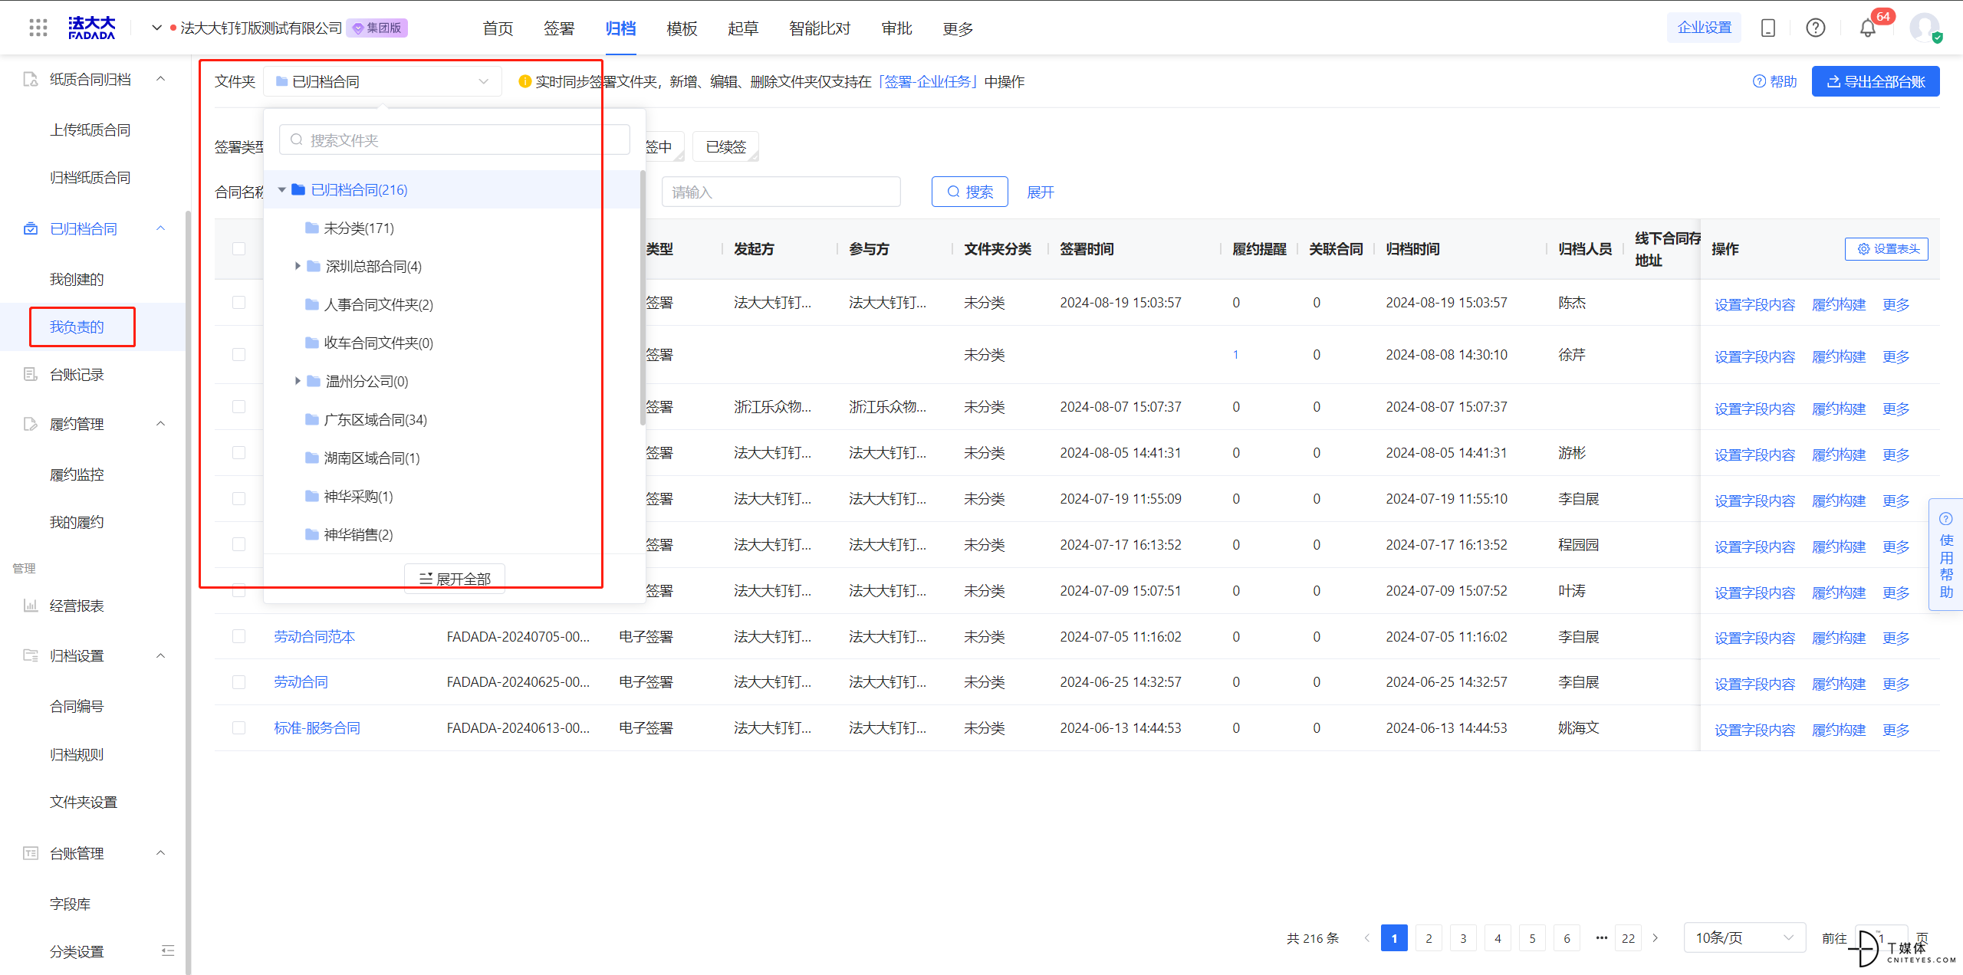This screenshot has width=1963, height=975.
Task: Click the 设置表头 button
Action: (x=1886, y=249)
